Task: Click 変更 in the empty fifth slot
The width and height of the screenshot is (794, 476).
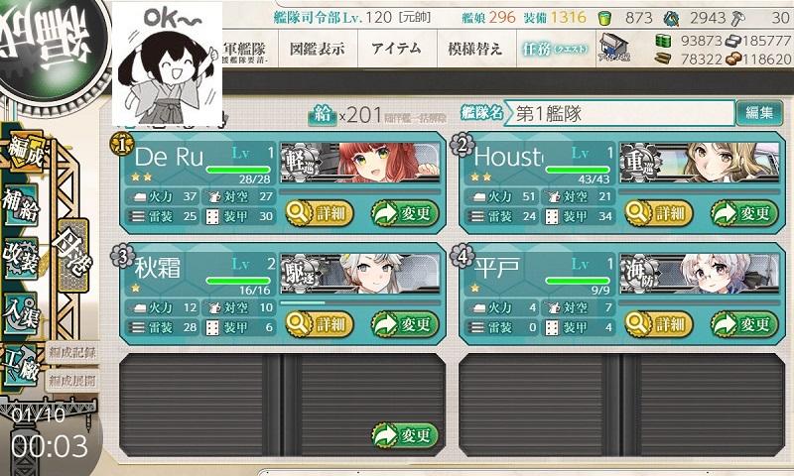Action: click(x=405, y=435)
